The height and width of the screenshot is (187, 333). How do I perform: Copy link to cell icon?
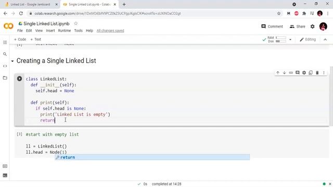pyautogui.click(x=291, y=73)
